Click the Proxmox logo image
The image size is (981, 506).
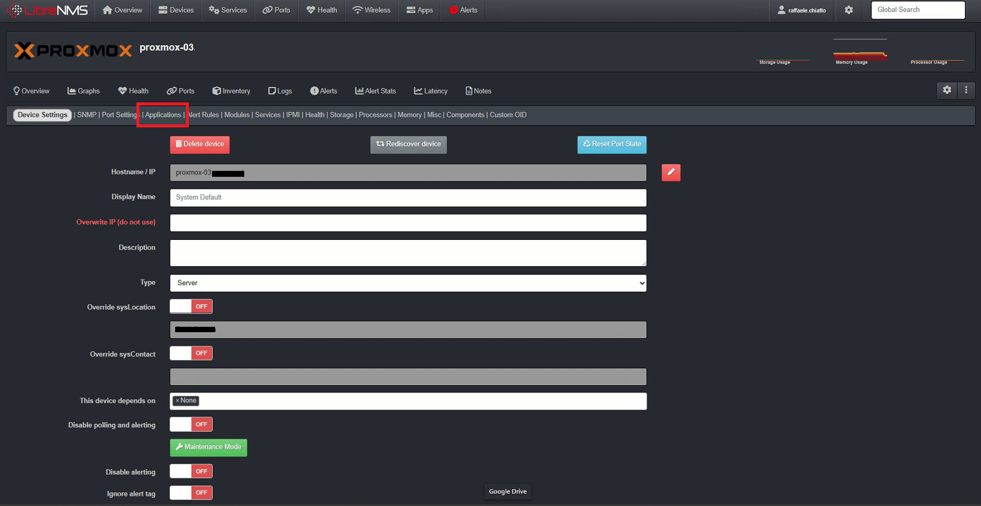click(x=73, y=51)
